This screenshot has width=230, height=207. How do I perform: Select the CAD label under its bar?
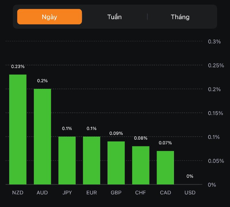pos(165,192)
